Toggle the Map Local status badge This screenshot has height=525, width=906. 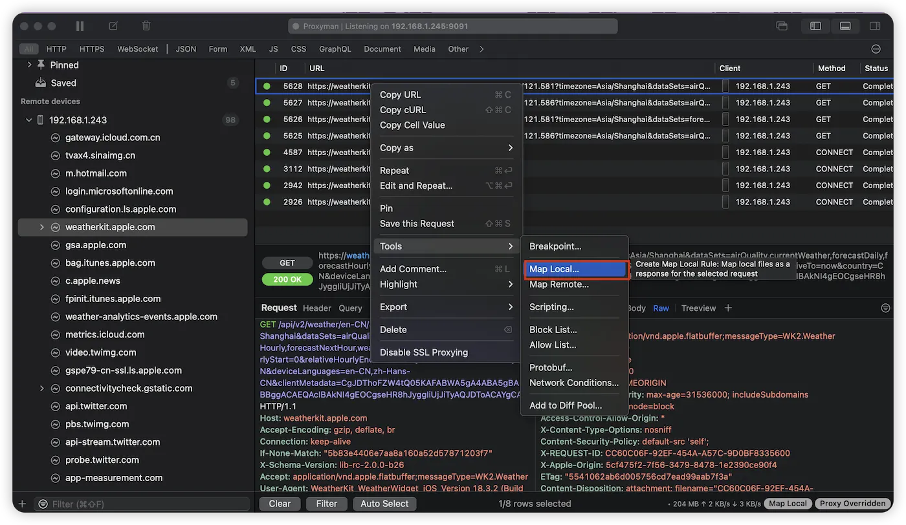coord(788,504)
